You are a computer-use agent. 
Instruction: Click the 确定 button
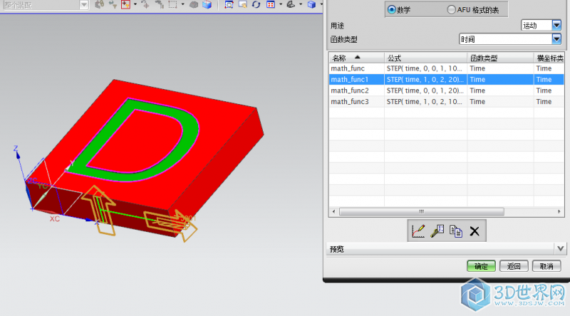(x=482, y=266)
